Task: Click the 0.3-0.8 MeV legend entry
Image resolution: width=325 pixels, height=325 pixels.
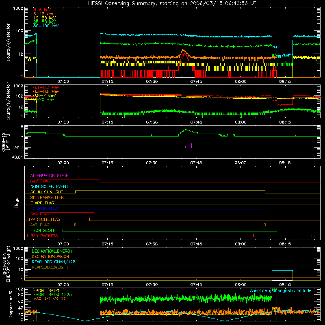Action: click(x=46, y=91)
